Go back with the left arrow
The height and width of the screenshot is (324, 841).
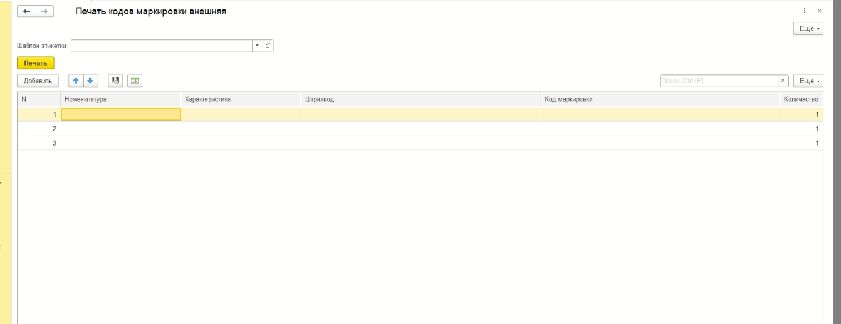coord(27,12)
